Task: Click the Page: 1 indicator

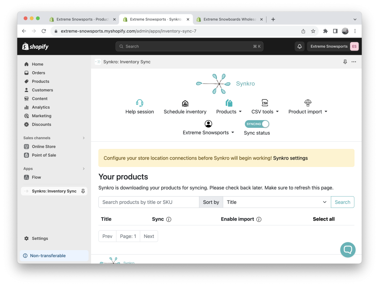Action: coord(128,236)
